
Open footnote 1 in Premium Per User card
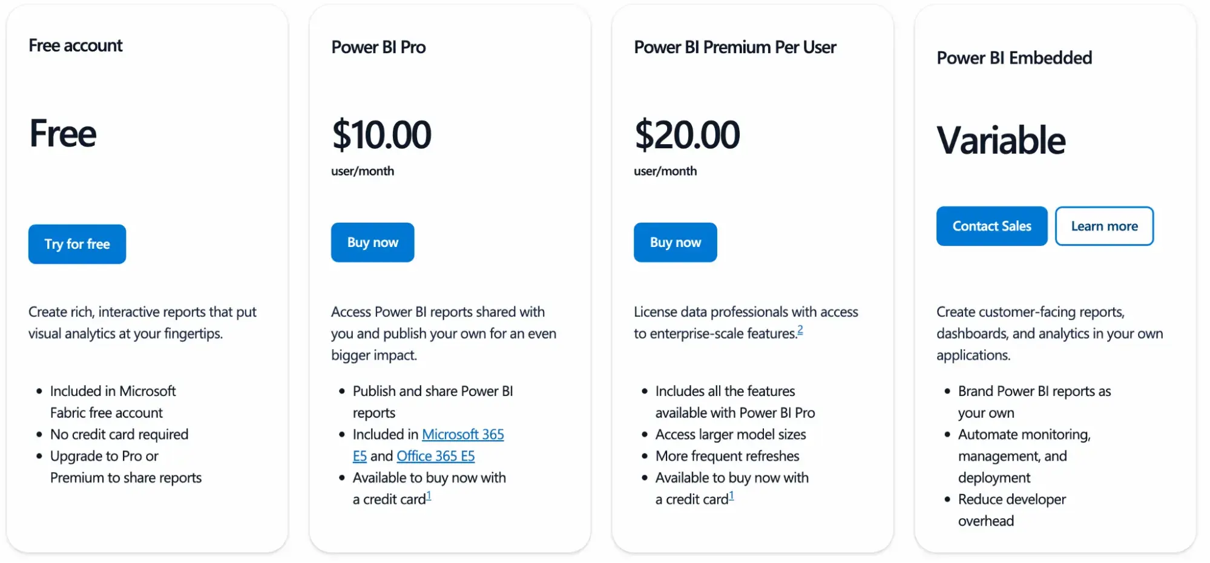[731, 496]
